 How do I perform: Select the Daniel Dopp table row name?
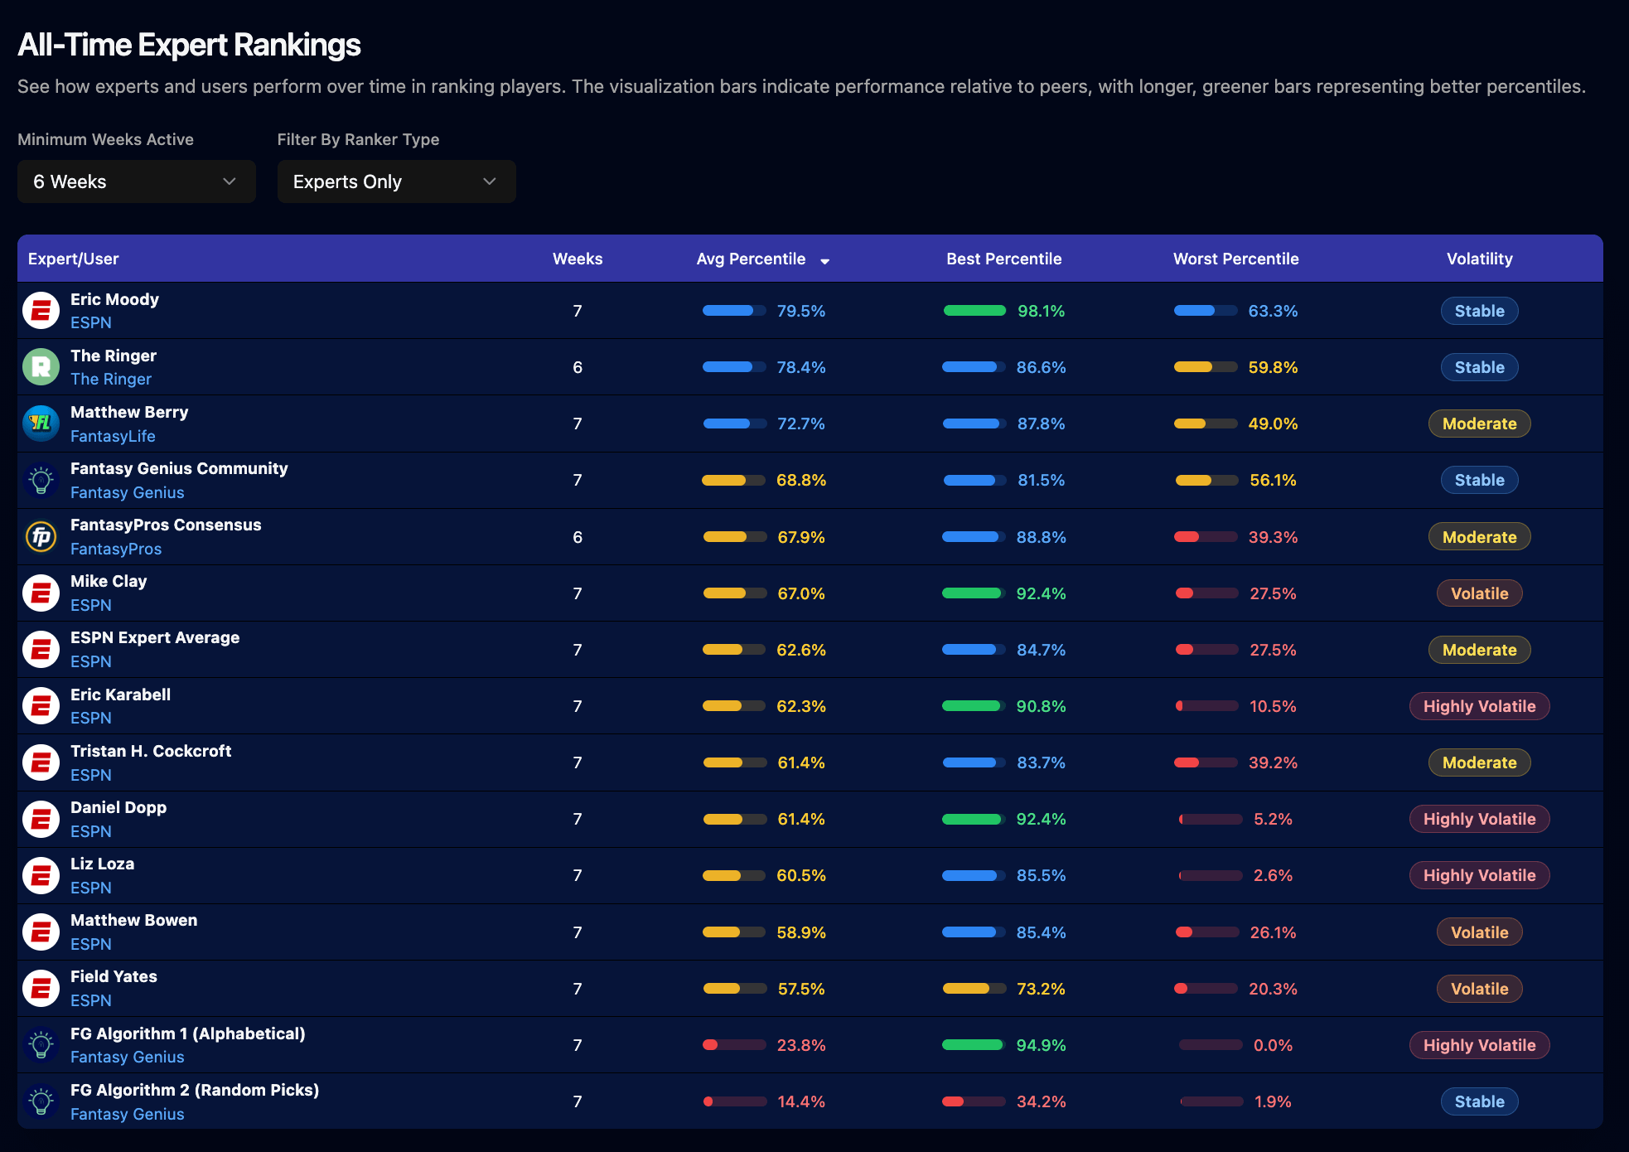118,807
